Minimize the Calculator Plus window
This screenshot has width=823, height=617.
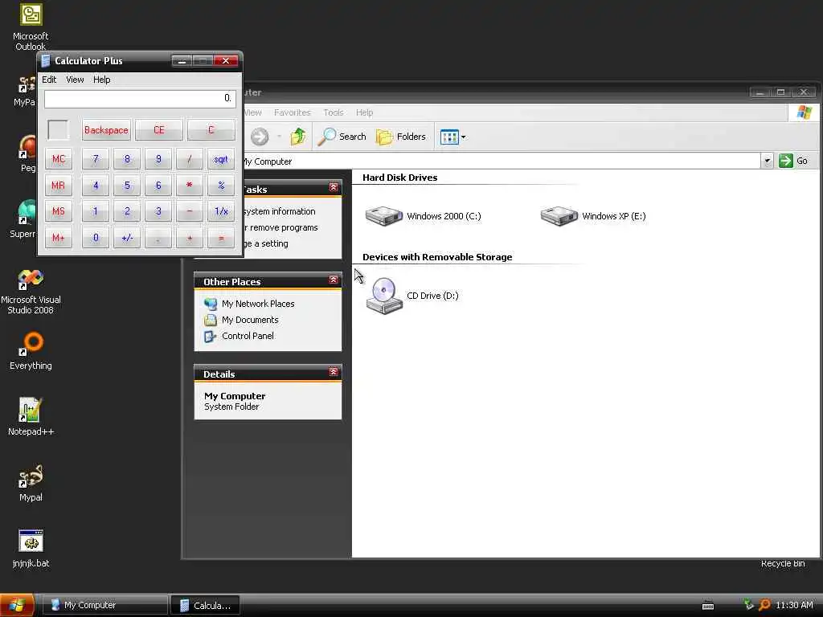point(182,61)
